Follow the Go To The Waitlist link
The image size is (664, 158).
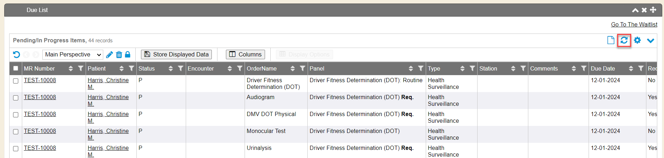[634, 24]
